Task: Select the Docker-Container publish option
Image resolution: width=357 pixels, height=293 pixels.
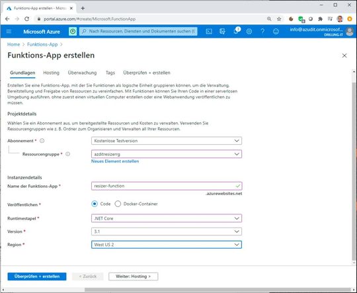Action: (x=118, y=204)
